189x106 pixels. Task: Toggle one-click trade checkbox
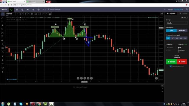tap(171, 66)
